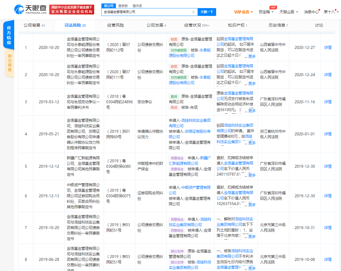Open applicant 洛娃科技实业集团有限公司 link in row 7

coord(190,222)
